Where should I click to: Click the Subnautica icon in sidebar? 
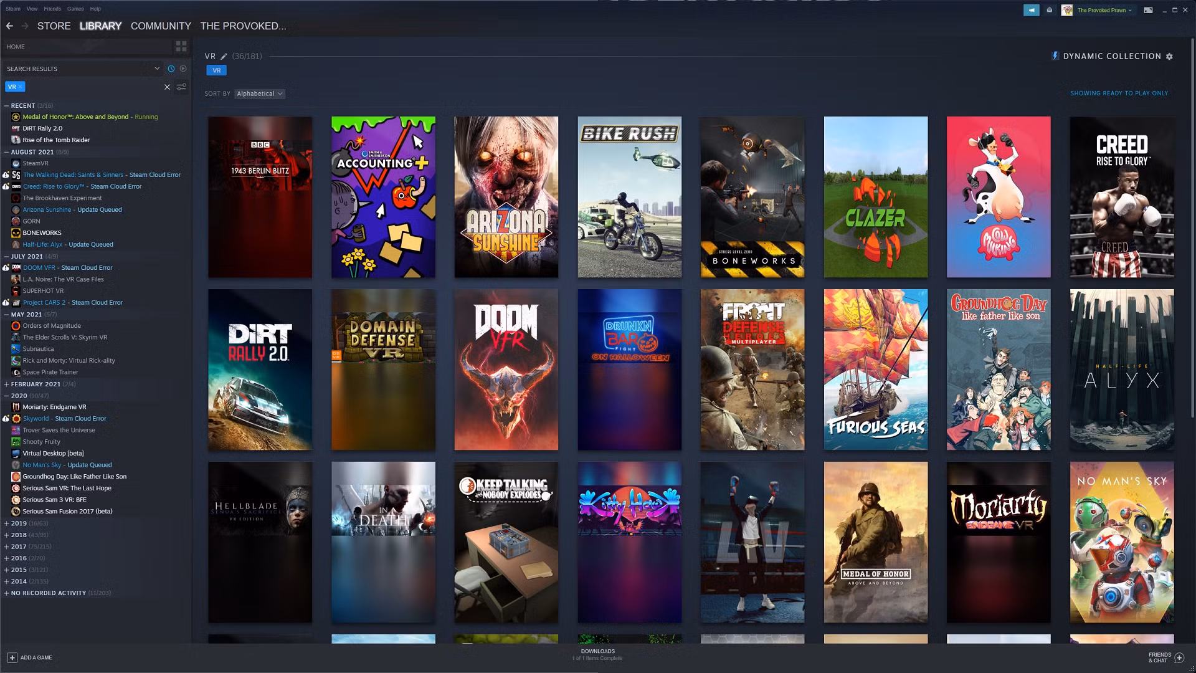coord(16,349)
